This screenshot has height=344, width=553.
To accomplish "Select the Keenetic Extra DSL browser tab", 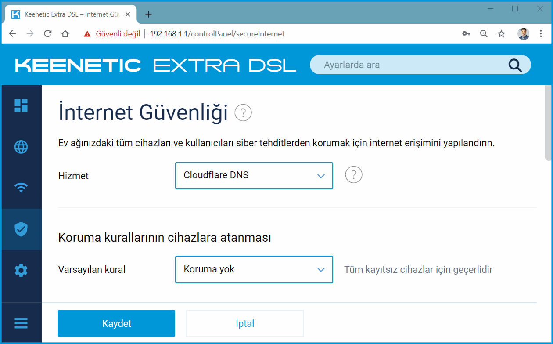I will (x=71, y=14).
